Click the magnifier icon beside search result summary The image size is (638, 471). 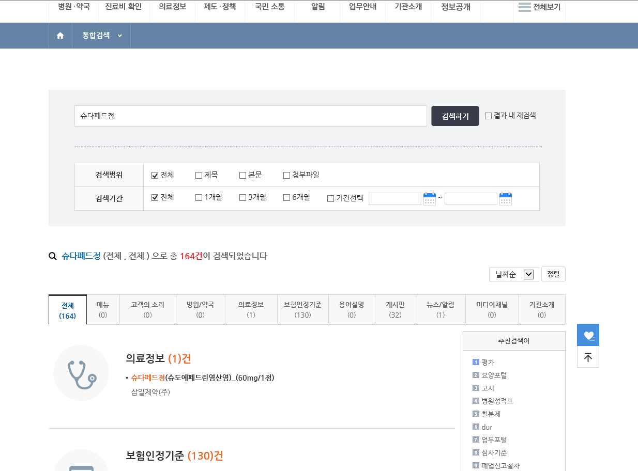click(52, 256)
